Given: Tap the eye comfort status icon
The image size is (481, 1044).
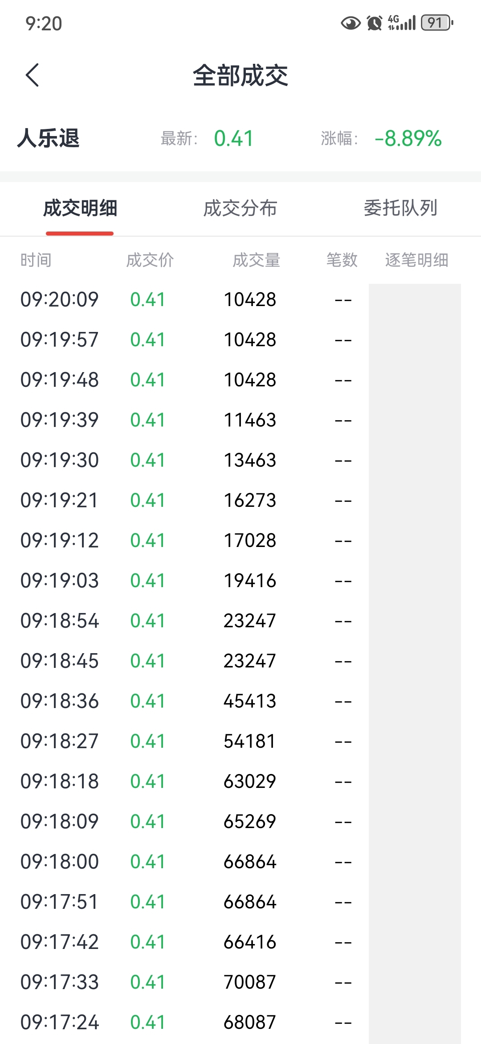Looking at the screenshot, I should coord(351,23).
